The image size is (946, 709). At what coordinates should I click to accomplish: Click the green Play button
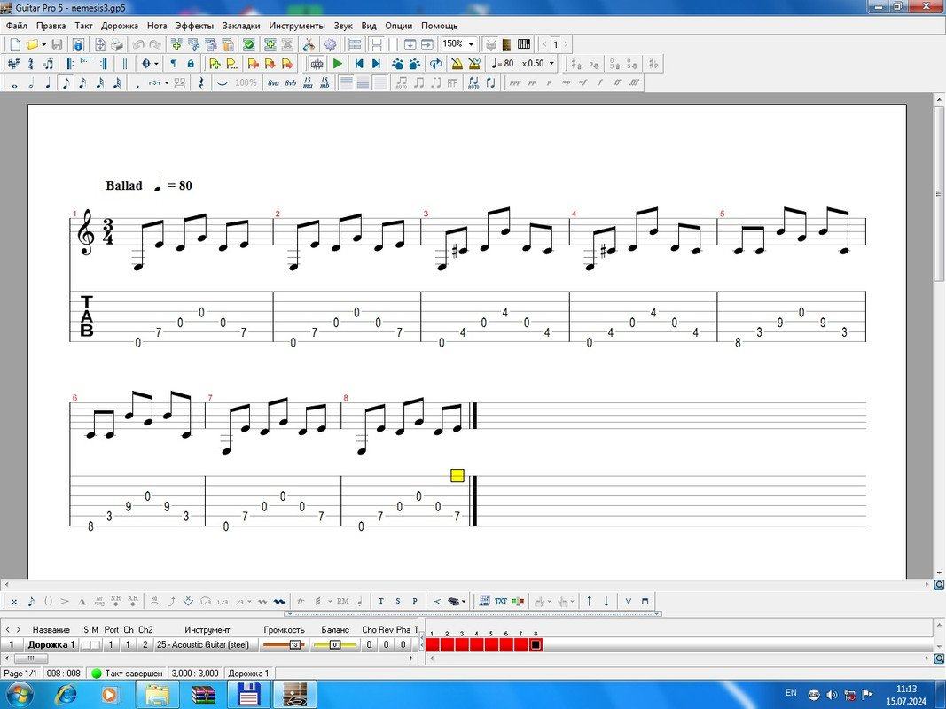point(338,64)
